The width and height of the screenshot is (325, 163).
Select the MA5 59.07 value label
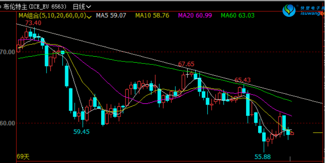tap(111, 16)
